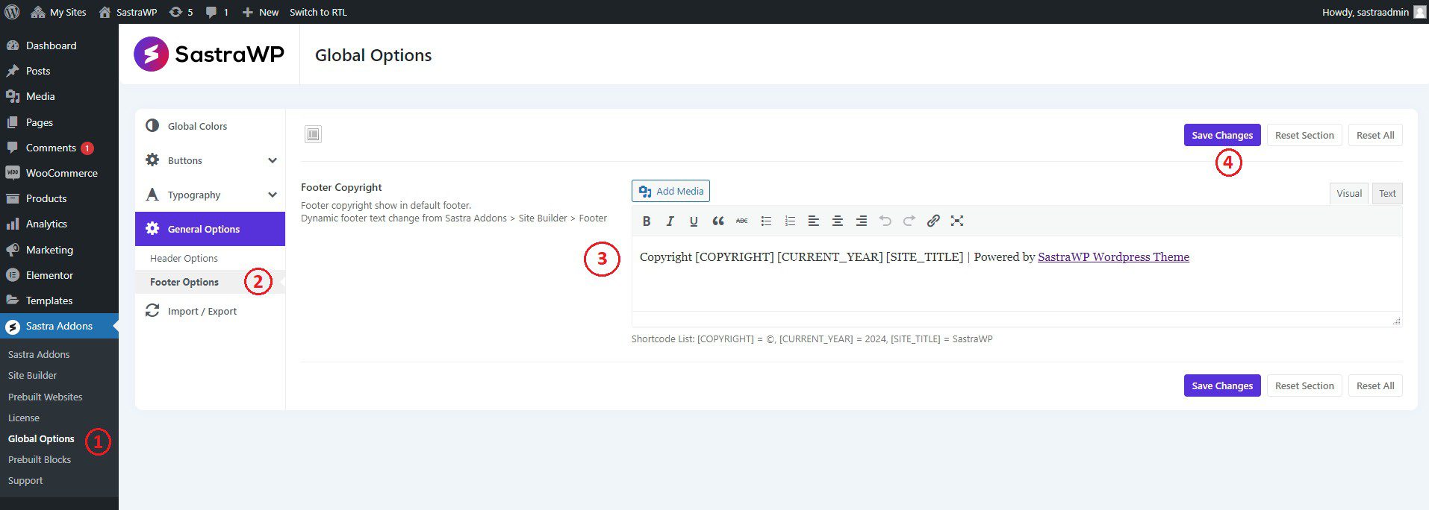The image size is (1429, 510).
Task: Open Prebuilt Websites submenu item
Action: point(45,397)
